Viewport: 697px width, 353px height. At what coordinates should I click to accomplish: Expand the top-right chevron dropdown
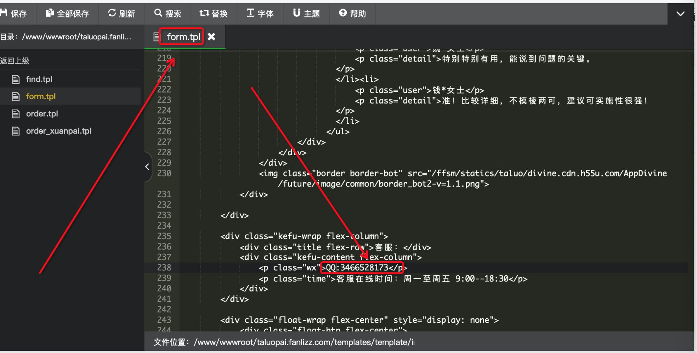tap(680, 14)
